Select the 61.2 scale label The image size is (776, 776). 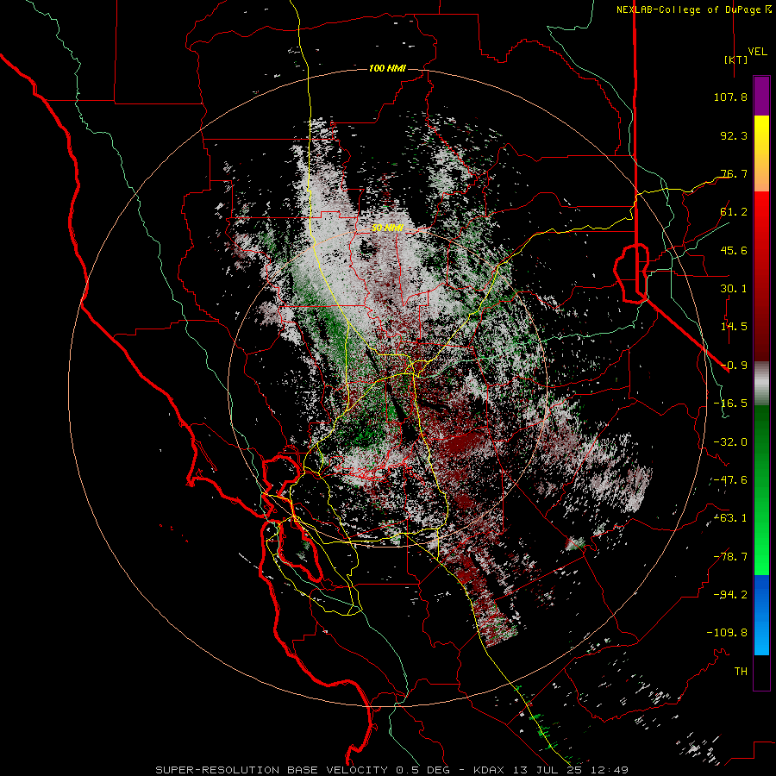734,212
